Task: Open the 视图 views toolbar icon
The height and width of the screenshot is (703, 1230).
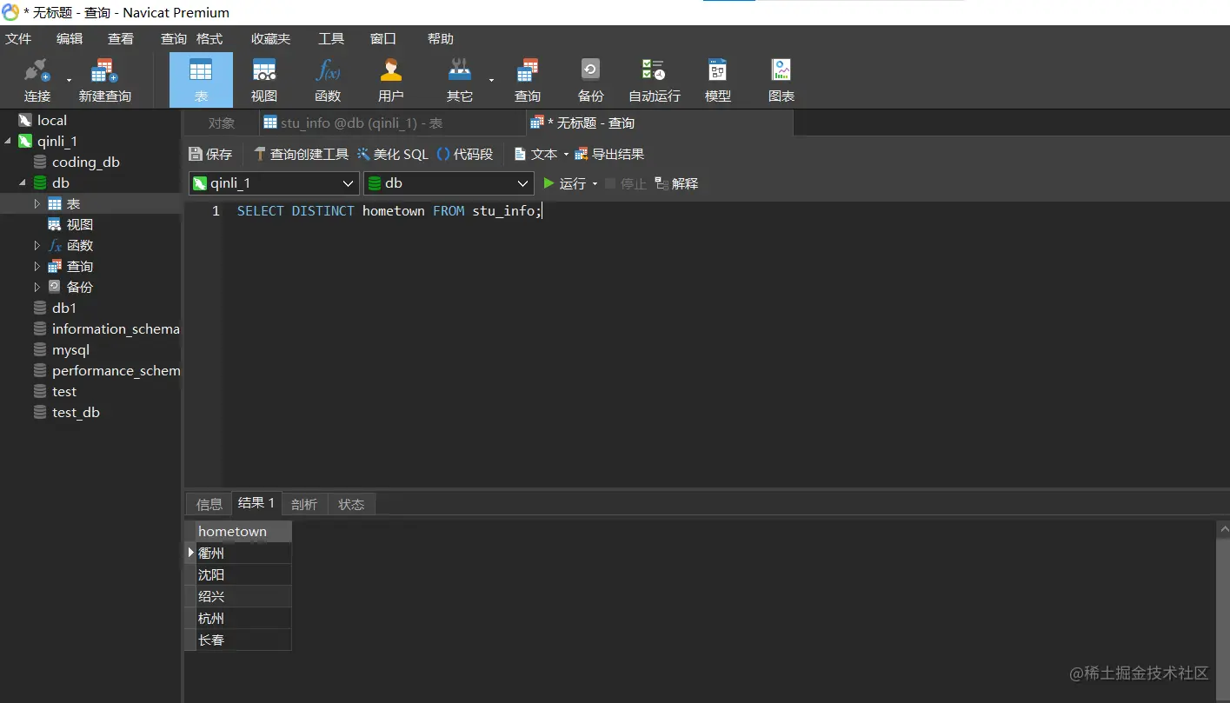Action: pos(264,80)
